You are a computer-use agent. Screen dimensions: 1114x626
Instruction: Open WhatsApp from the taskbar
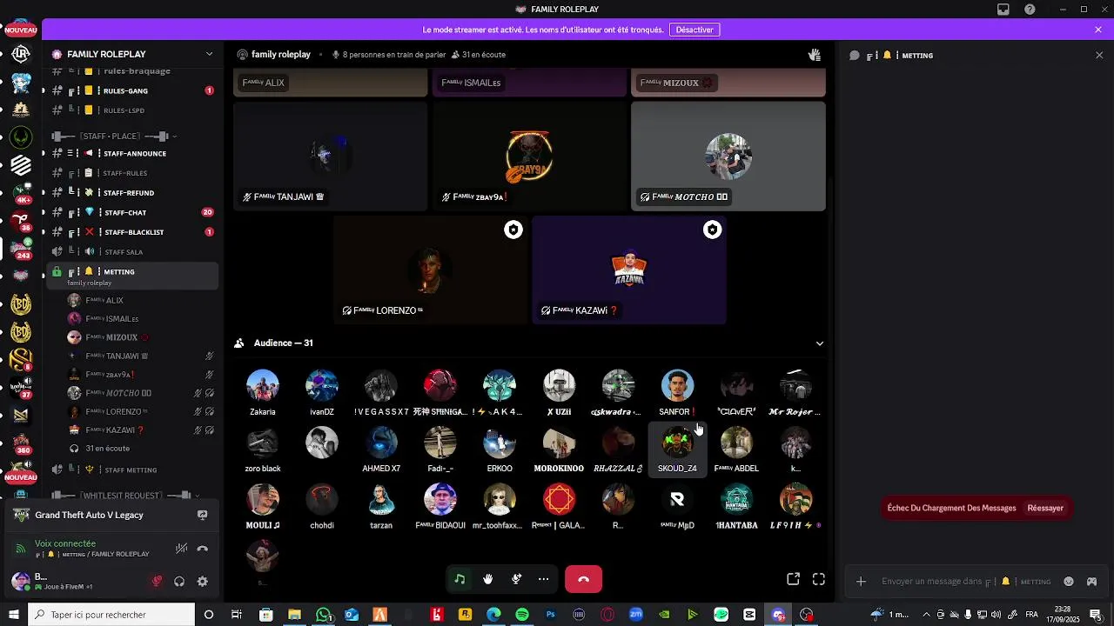324,615
